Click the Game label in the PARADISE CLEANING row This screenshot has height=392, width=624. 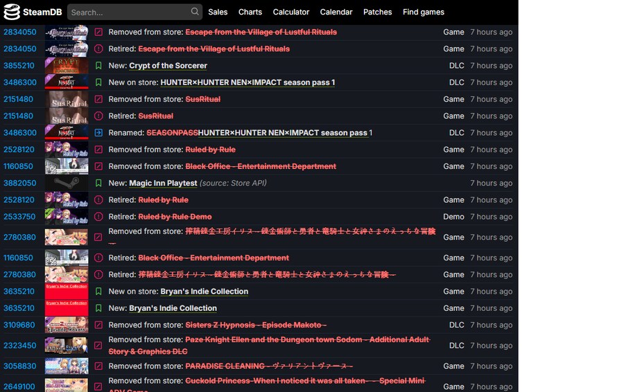[x=453, y=366]
